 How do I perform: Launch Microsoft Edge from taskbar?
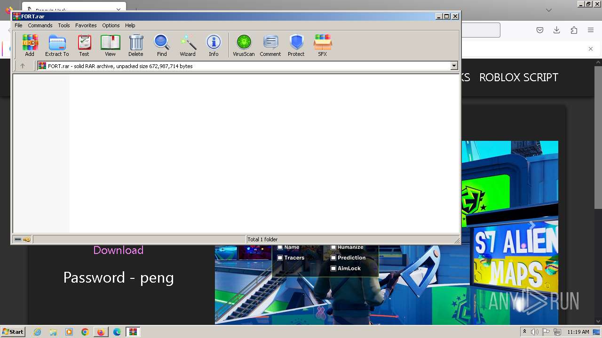pos(117,332)
